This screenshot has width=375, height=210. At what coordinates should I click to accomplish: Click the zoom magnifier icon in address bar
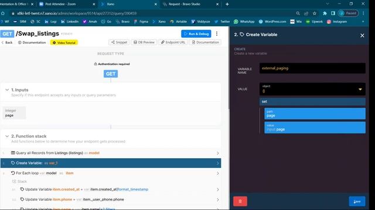pos(298,13)
